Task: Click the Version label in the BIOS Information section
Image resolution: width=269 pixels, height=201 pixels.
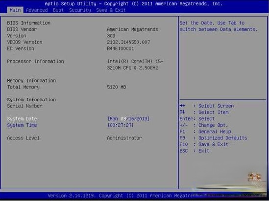Action: pyautogui.click(x=17, y=36)
